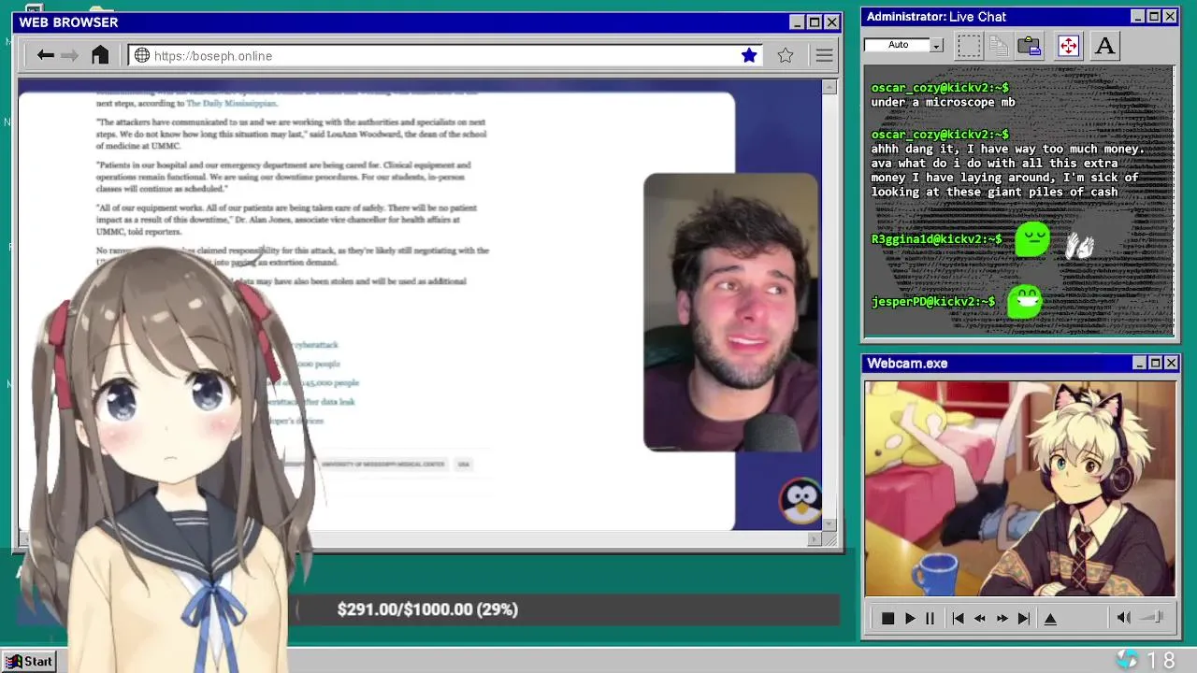Screen dimensions: 1197x673
Task: Click the oscar_cozy username on the microscope message
Action: tap(940, 88)
